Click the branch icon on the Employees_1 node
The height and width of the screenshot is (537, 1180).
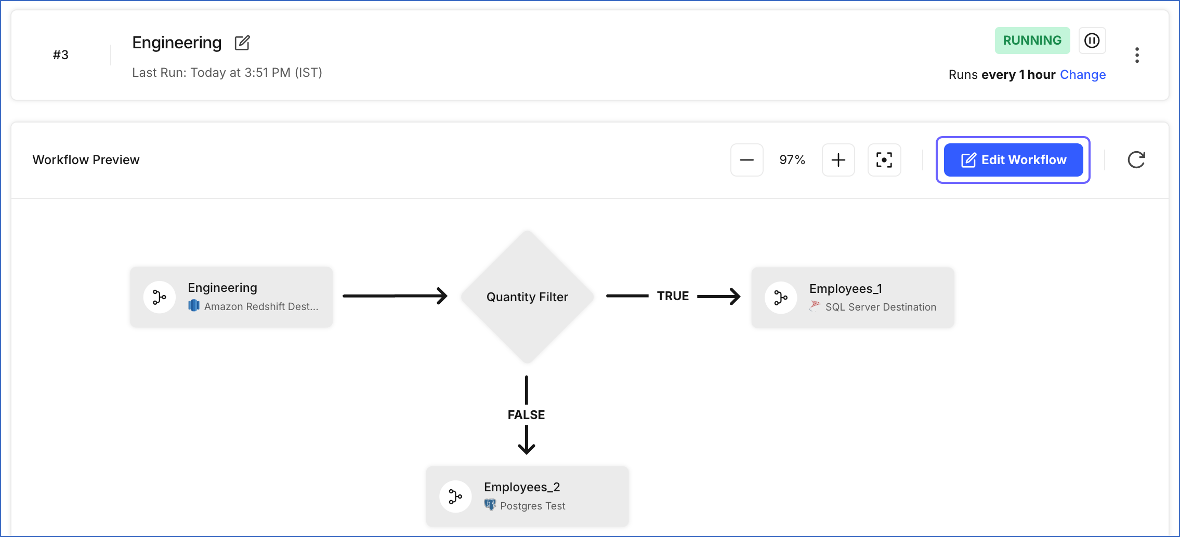coord(780,297)
